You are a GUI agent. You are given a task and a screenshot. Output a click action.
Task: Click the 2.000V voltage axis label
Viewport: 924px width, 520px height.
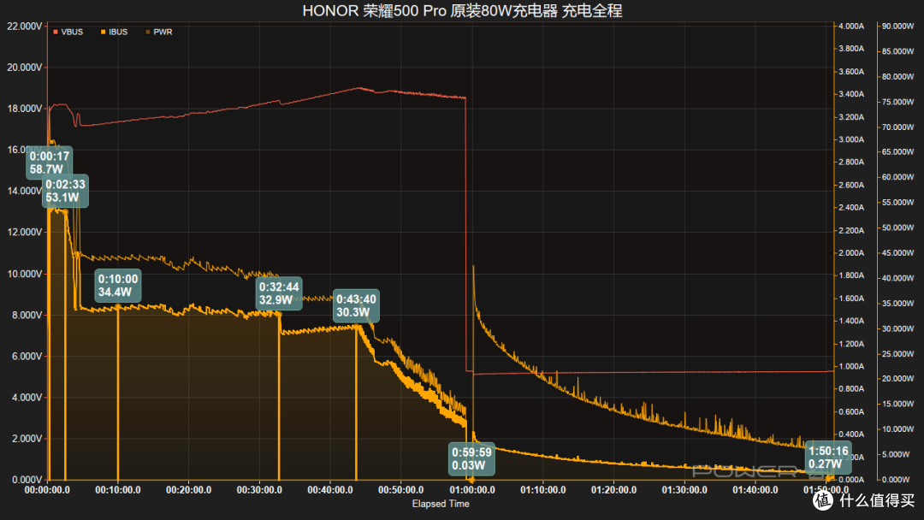pyautogui.click(x=27, y=439)
